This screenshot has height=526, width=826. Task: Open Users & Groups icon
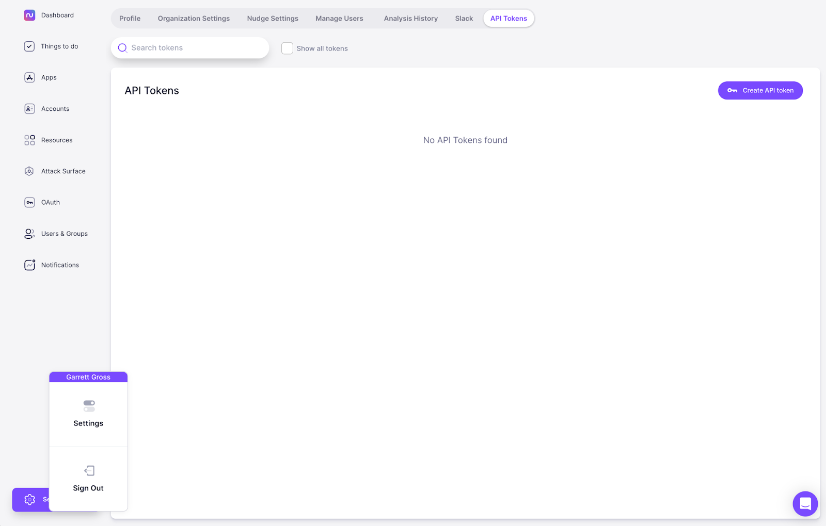pos(29,234)
